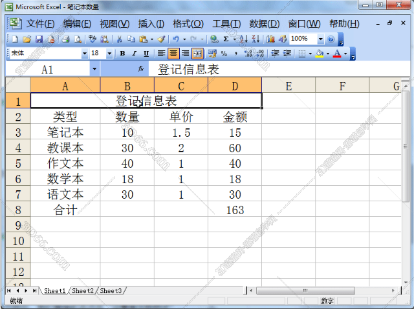Open the Chart Wizard icon
This screenshot has width=414, height=309.
point(270,39)
